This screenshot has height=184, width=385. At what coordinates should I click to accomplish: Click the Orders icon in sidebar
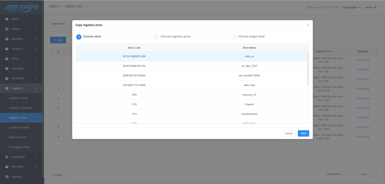click(7, 29)
